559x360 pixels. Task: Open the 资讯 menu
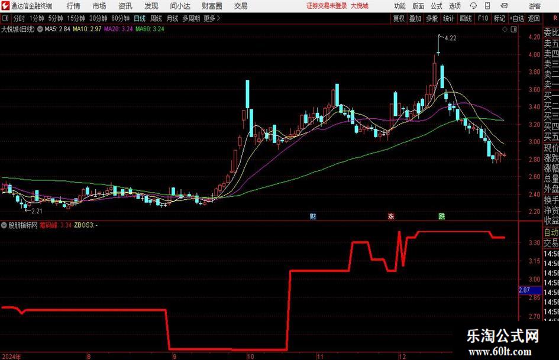pos(125,6)
